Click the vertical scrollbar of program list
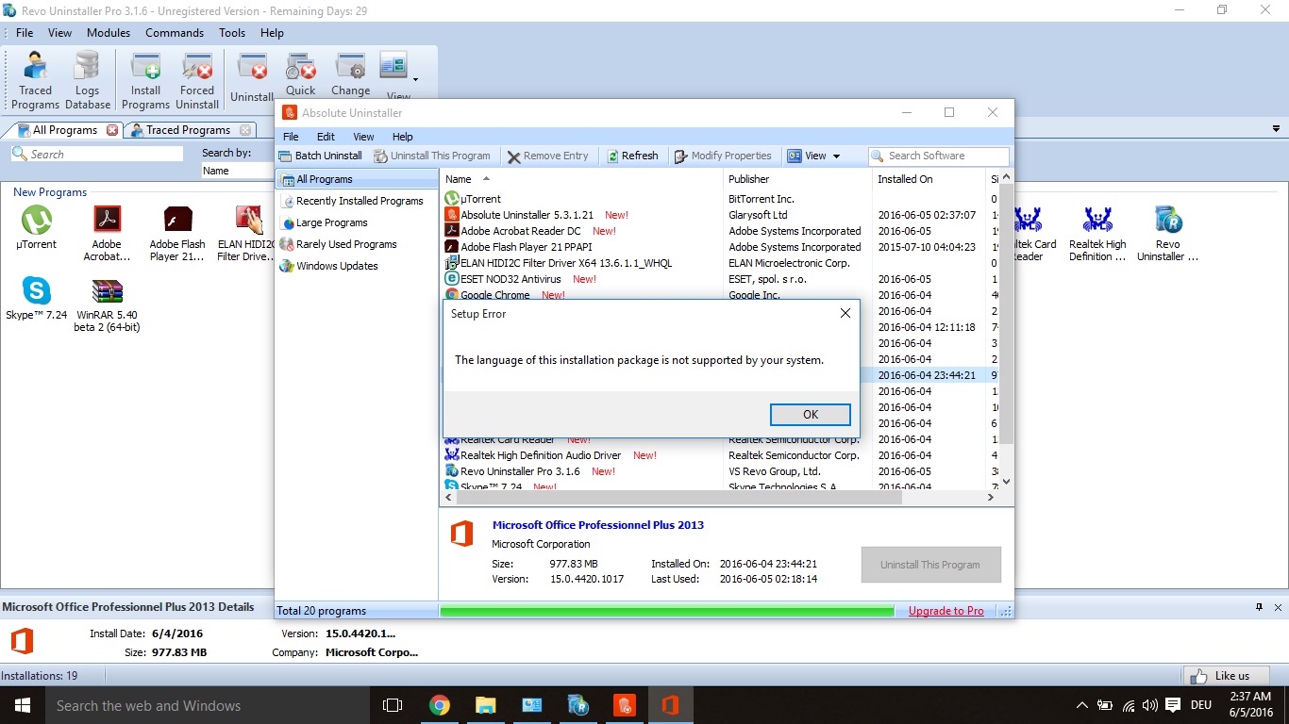 (x=1006, y=311)
